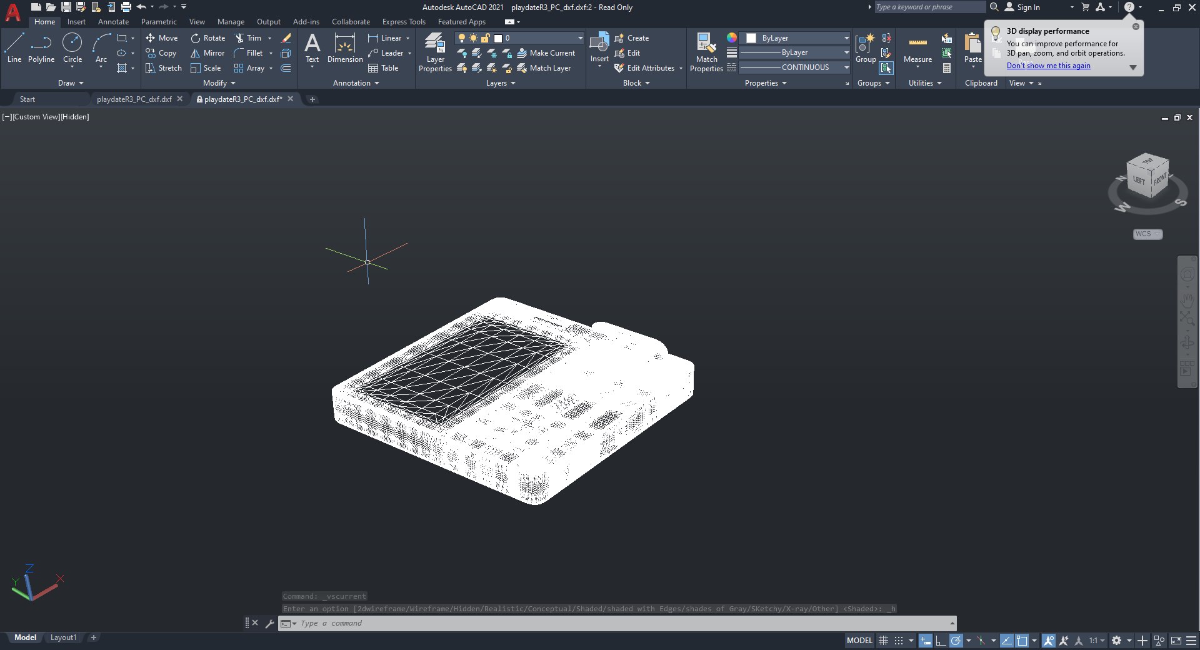The height and width of the screenshot is (650, 1200).
Task: Expand the Modify panel
Action: [219, 83]
